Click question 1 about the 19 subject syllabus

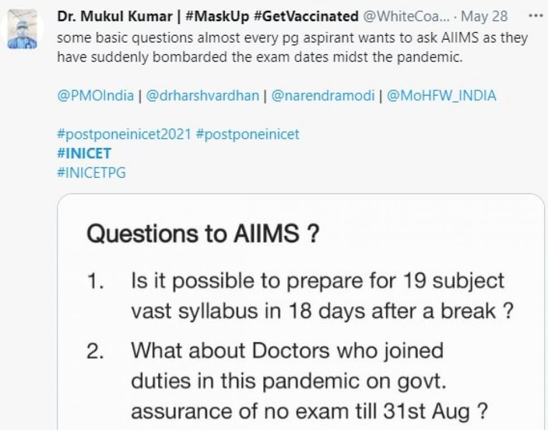pyautogui.click(x=318, y=296)
